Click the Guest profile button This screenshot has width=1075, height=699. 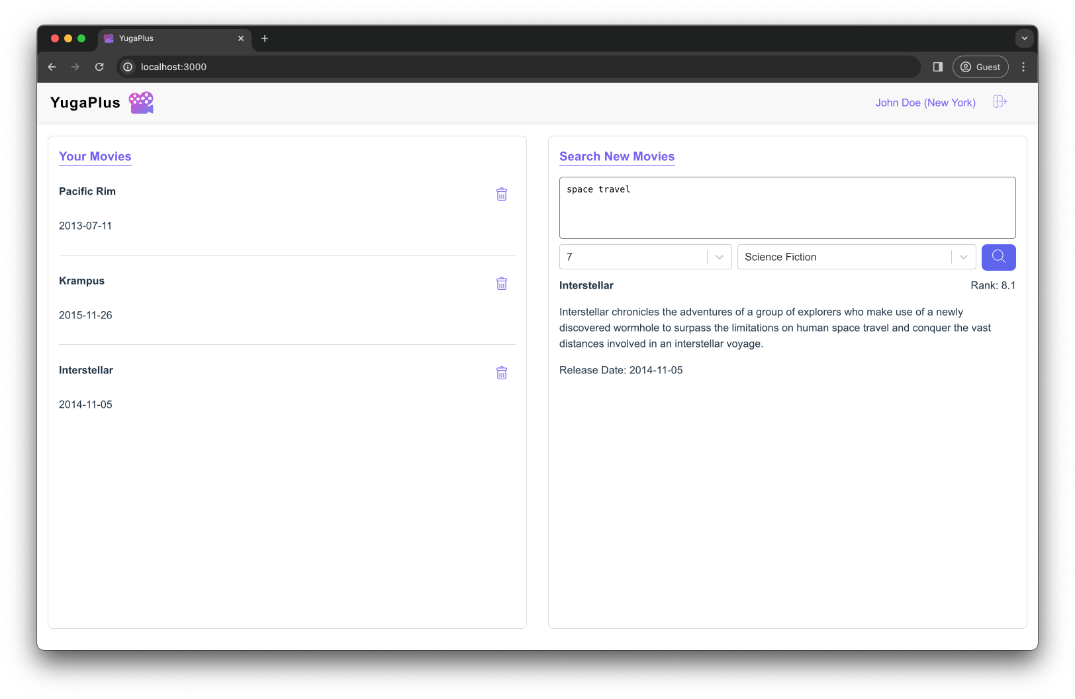(980, 67)
